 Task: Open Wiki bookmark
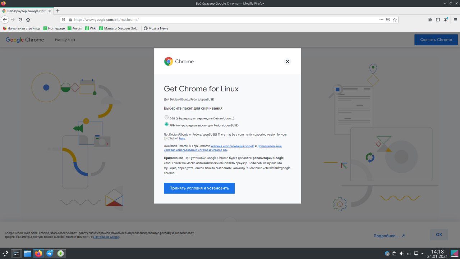[x=91, y=28]
